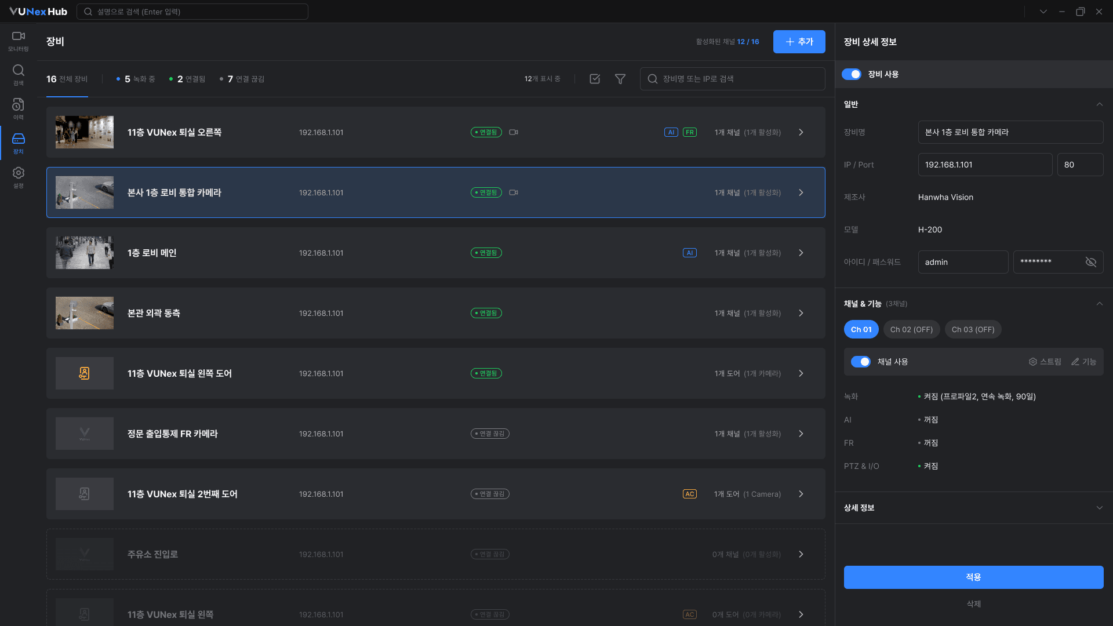Click the multi-select checklist icon in toolbar

pyautogui.click(x=595, y=79)
